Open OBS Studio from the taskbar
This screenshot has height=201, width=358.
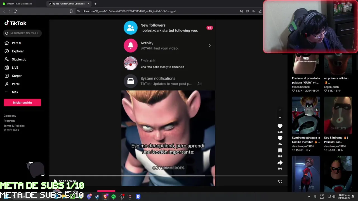pyautogui.click(x=122, y=197)
